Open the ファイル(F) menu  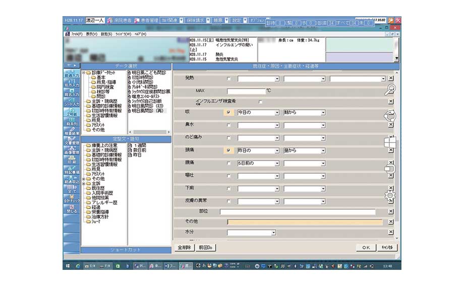tap(77, 34)
